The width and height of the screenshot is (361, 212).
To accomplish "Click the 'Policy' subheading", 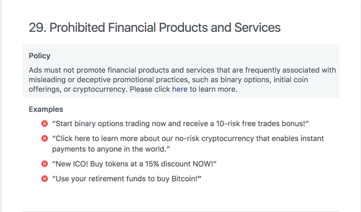I will pos(39,56).
